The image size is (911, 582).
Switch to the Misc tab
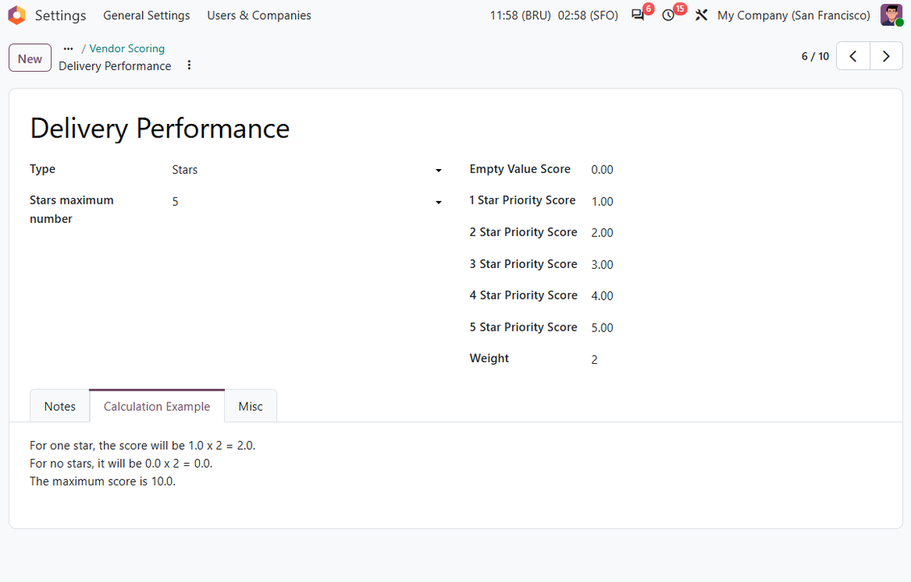pyautogui.click(x=251, y=407)
